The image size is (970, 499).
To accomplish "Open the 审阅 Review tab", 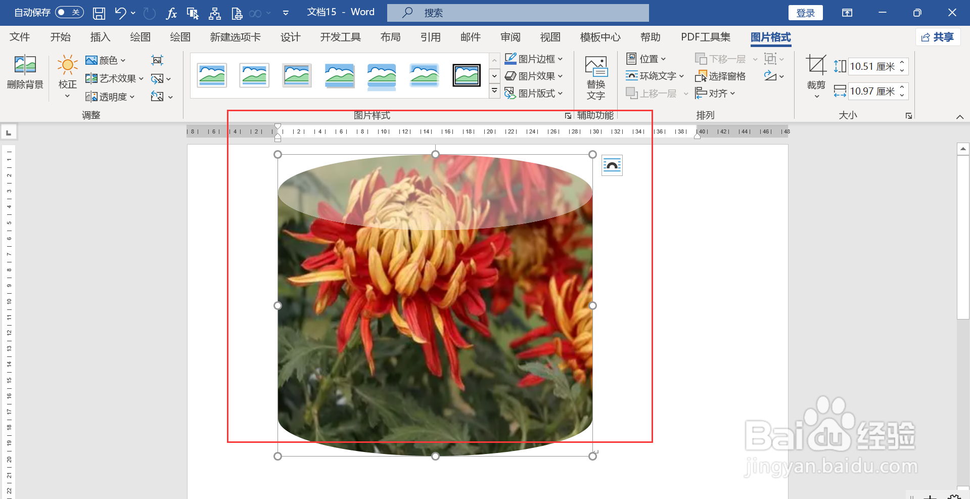I will point(510,37).
